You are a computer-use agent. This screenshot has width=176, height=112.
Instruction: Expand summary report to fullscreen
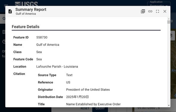click(158, 11)
